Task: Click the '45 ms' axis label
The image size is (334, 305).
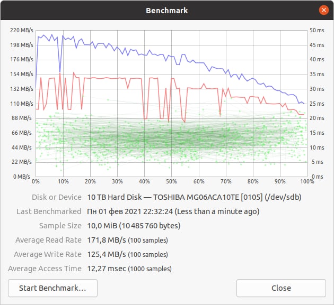Action: click(317, 45)
